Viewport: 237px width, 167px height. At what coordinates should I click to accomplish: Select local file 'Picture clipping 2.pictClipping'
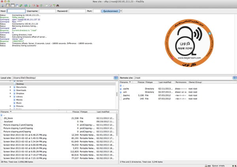(x=18, y=125)
